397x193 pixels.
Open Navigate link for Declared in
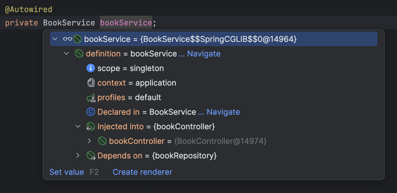click(x=223, y=112)
